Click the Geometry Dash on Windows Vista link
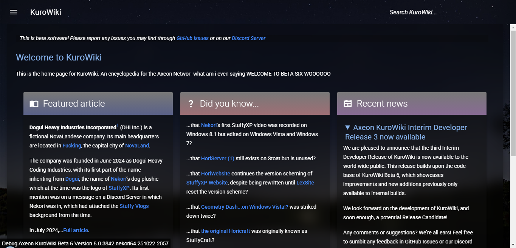 (245, 207)
